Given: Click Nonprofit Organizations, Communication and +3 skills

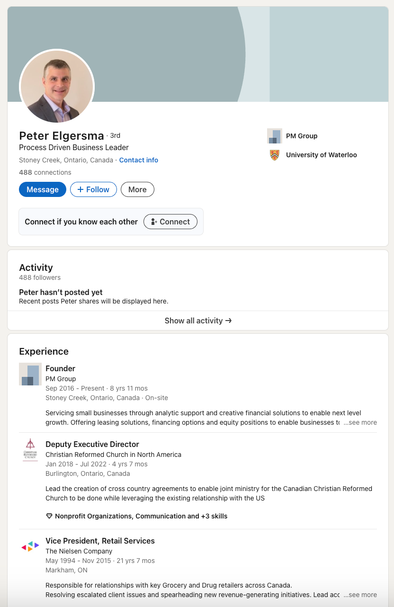Looking at the screenshot, I should pos(141,516).
